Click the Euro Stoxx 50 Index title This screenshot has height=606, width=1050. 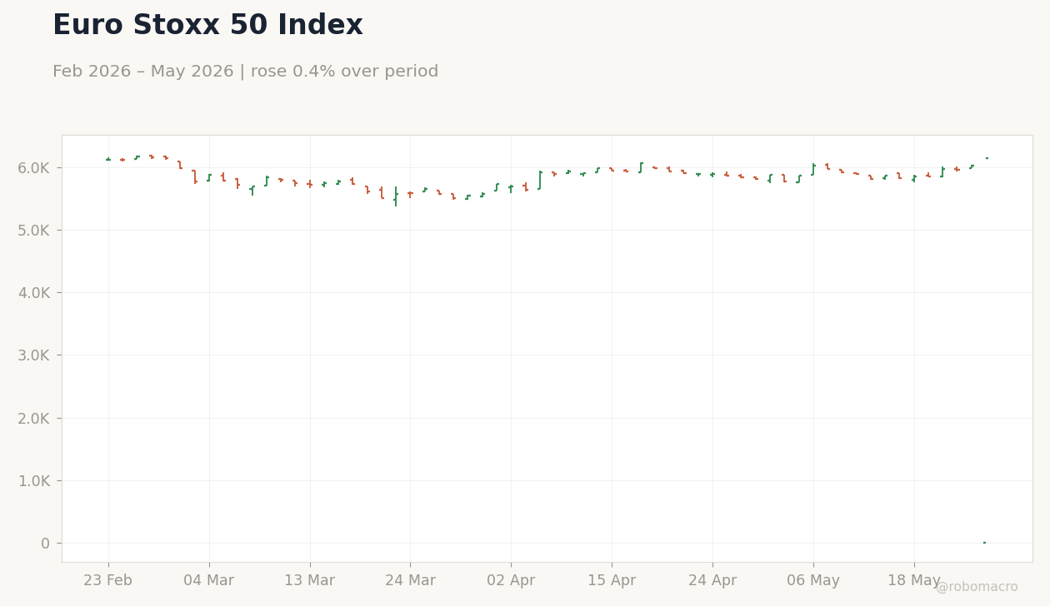click(x=207, y=26)
